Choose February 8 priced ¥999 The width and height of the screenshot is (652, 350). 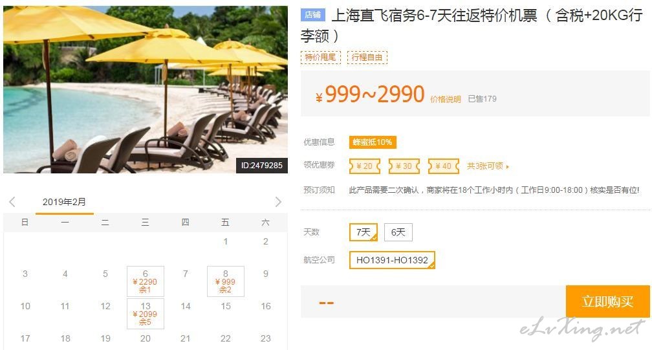(225, 281)
